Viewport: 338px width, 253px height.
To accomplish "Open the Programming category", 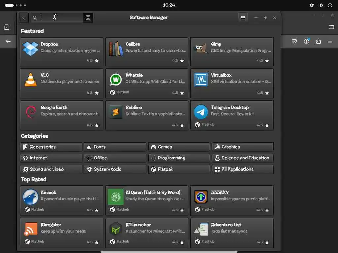I will [x=179, y=158].
